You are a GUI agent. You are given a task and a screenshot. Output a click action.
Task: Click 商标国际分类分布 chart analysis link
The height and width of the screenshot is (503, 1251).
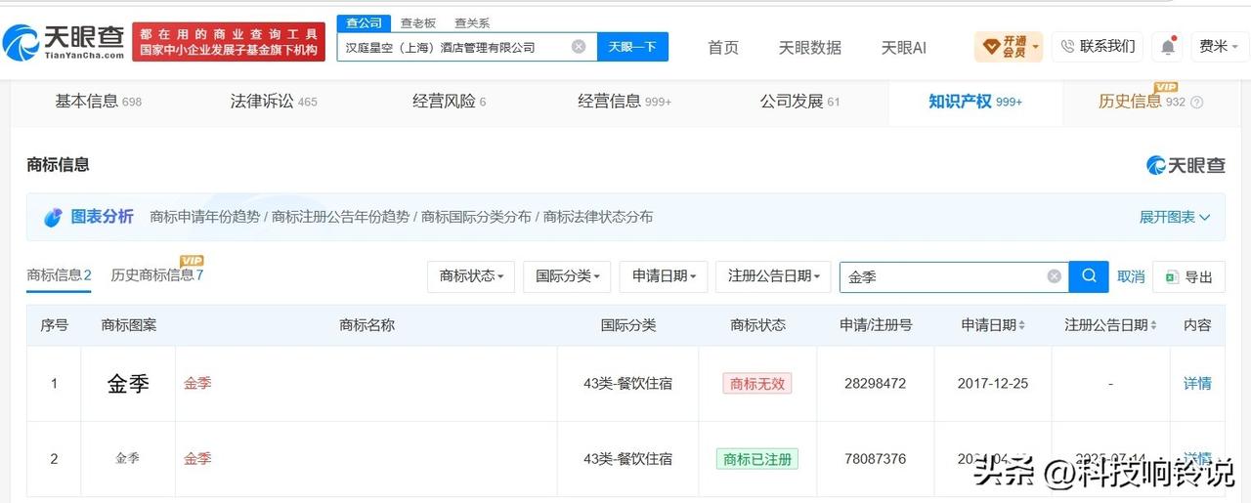coord(476,217)
